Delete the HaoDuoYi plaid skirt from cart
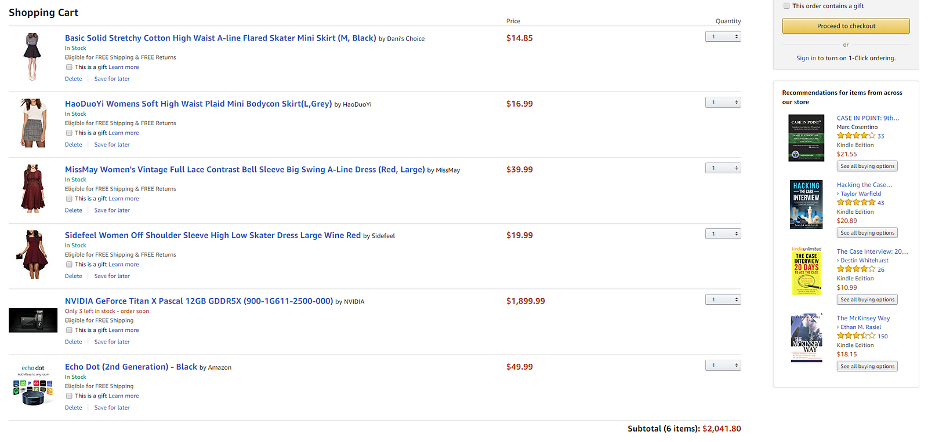 [74, 145]
